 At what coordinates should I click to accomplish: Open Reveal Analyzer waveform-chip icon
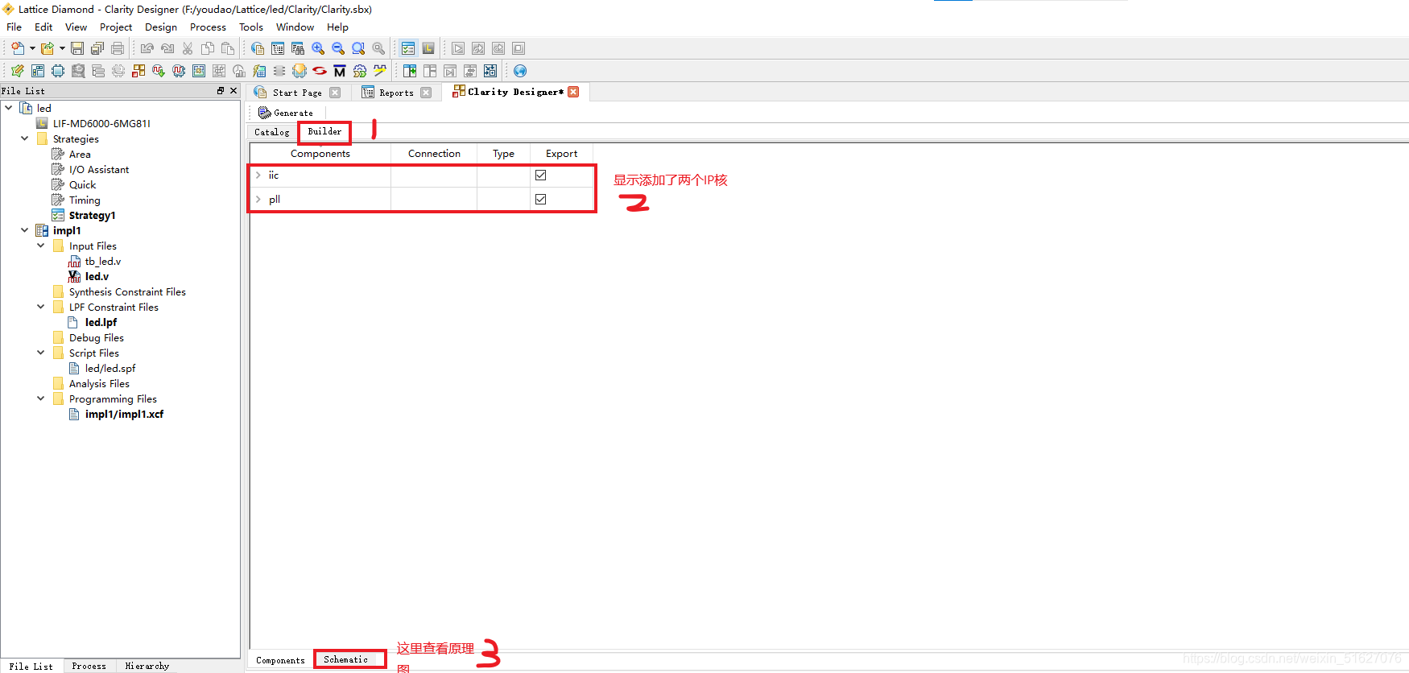pyautogui.click(x=179, y=71)
